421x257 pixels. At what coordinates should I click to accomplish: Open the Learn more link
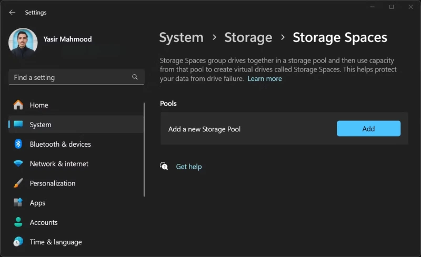265,79
